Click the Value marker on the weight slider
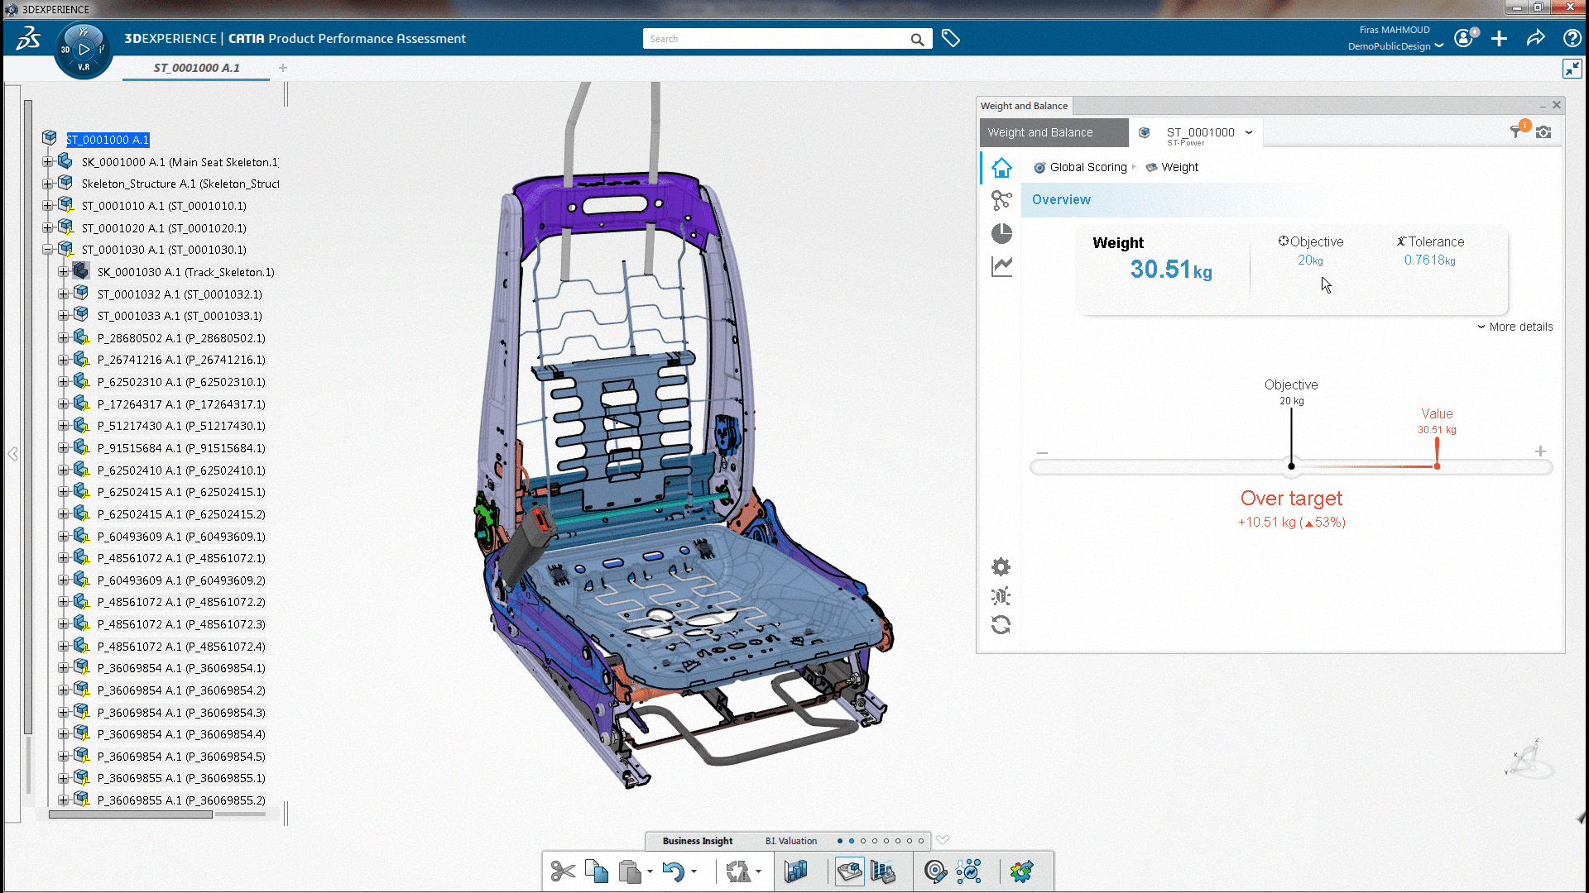 (1437, 466)
